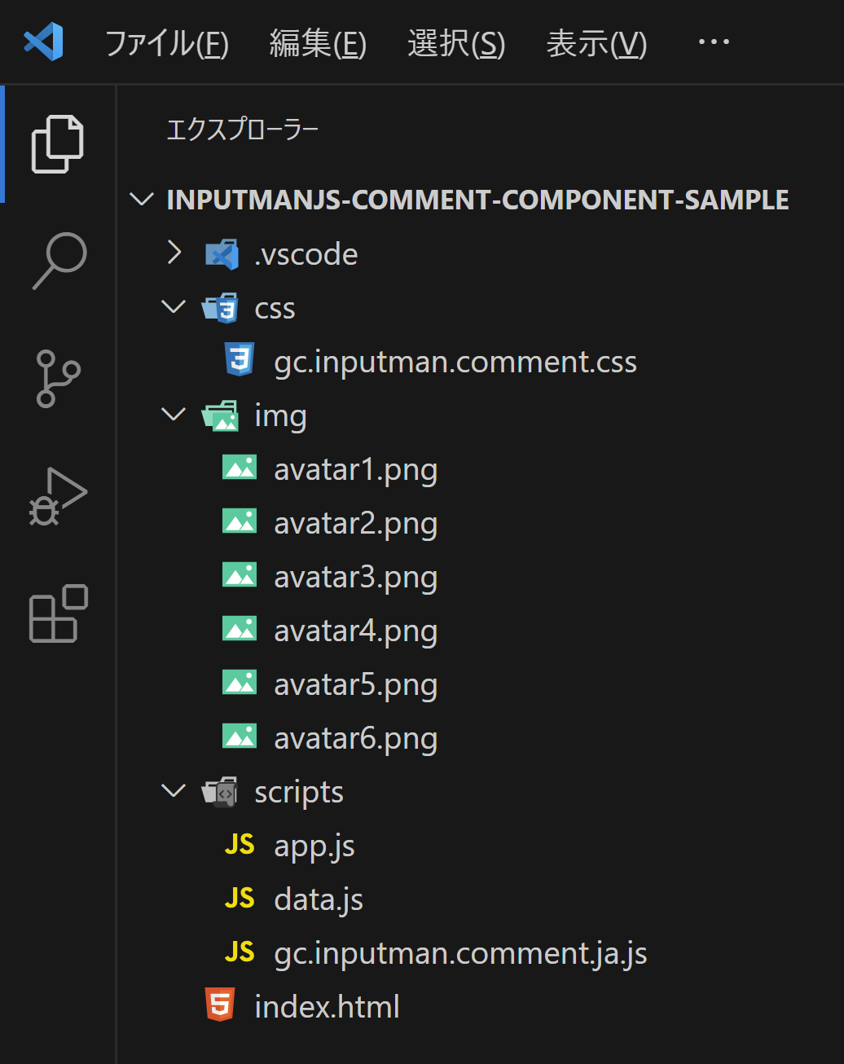Select the HTML icon next to index.html
844x1064 pixels.
220,1006
